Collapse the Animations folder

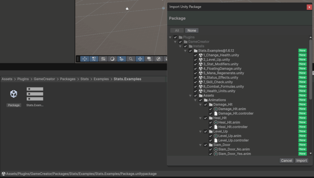pyautogui.click(x=195, y=100)
